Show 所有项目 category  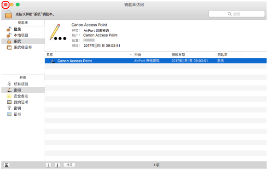click(x=23, y=84)
